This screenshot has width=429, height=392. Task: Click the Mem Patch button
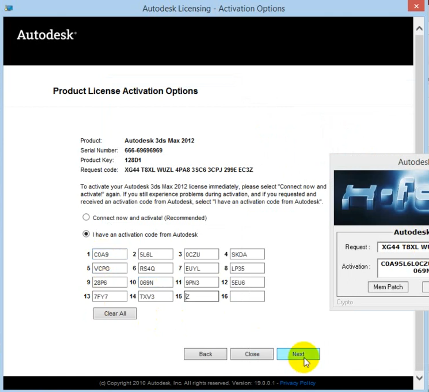pyautogui.click(x=388, y=287)
